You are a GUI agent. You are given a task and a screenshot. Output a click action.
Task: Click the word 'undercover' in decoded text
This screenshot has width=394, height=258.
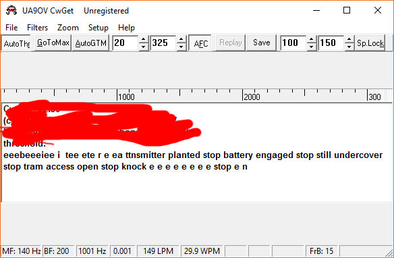click(358, 155)
